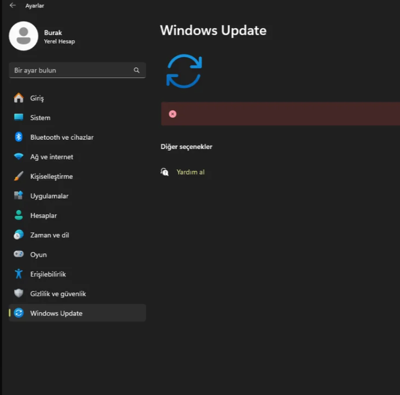Click the 'Diğer seçenekler' heading
This screenshot has width=400, height=395.
tap(186, 147)
